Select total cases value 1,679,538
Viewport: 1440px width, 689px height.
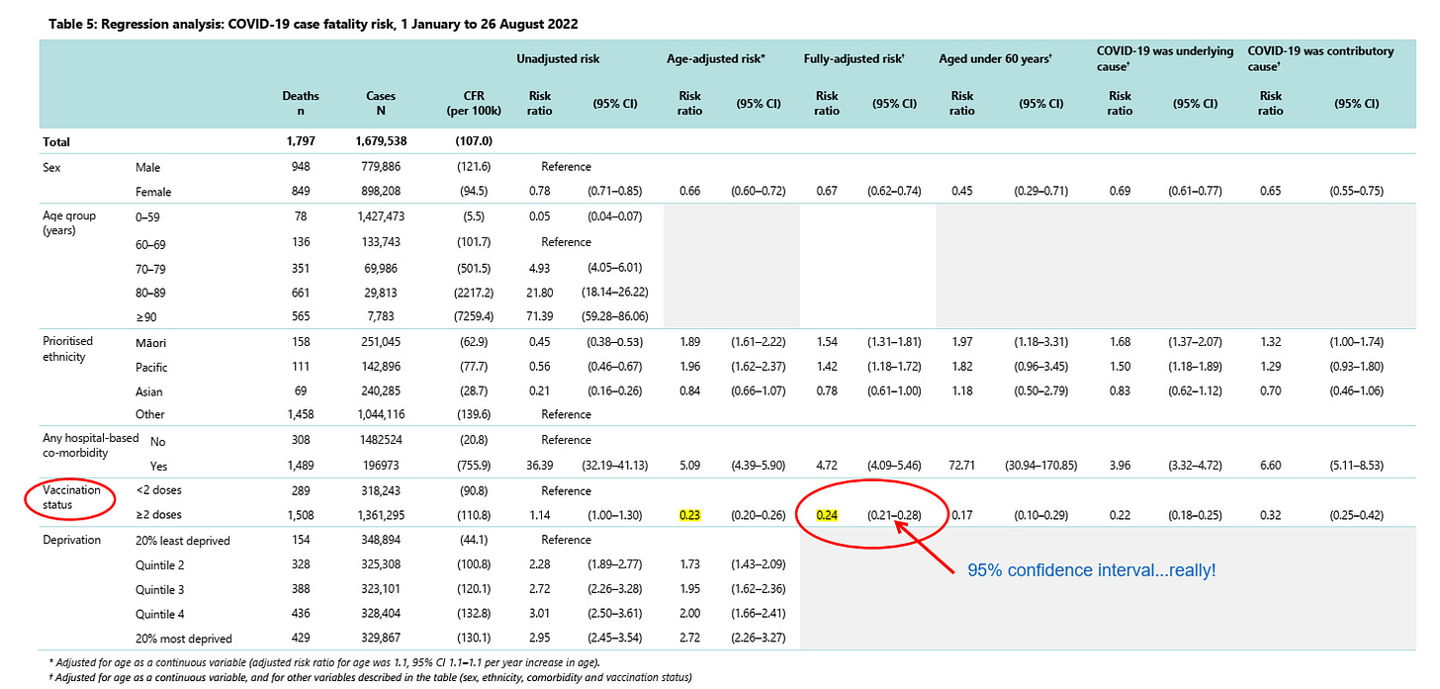(380, 142)
